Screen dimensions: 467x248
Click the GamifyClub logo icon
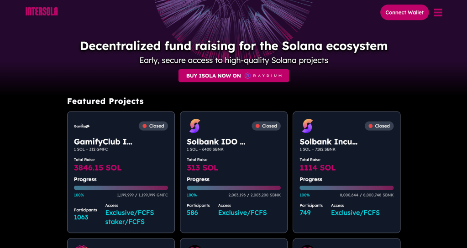pos(82,126)
